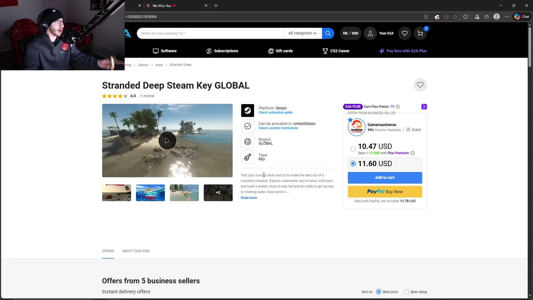The image size is (533, 300).
Task: Open the 1 review link
Action: coord(147,96)
